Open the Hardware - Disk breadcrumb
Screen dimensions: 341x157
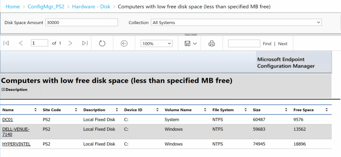point(91,6)
